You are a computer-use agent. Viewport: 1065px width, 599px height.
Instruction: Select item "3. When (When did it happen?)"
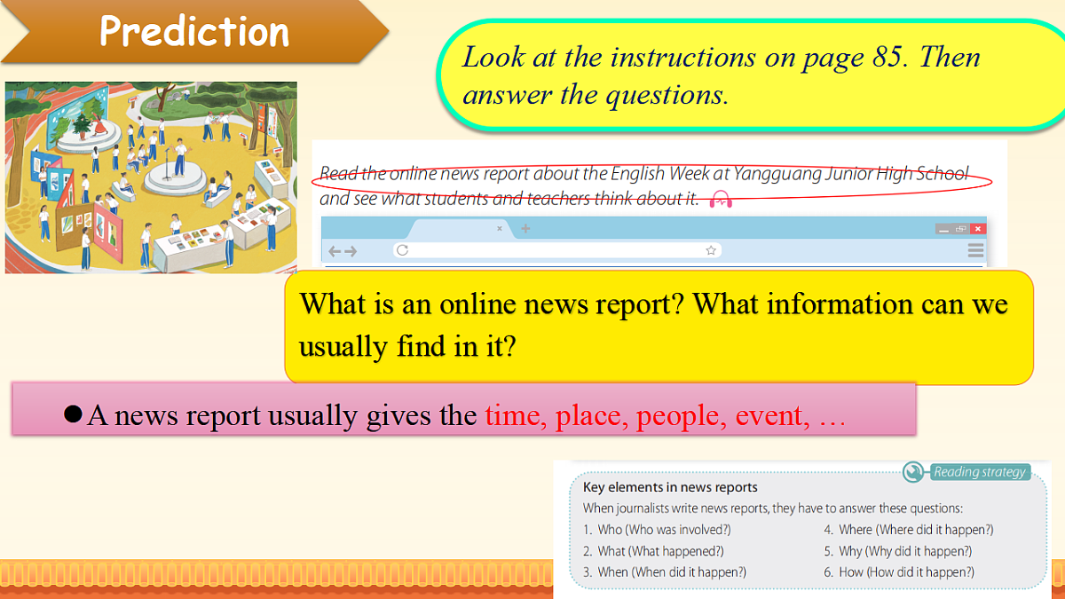point(665,572)
